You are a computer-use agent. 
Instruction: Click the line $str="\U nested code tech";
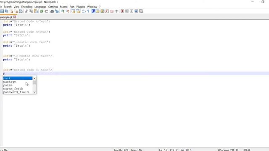pyautogui.click(x=27, y=56)
